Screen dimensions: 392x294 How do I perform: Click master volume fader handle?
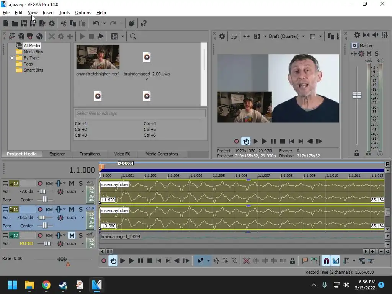(357, 95)
